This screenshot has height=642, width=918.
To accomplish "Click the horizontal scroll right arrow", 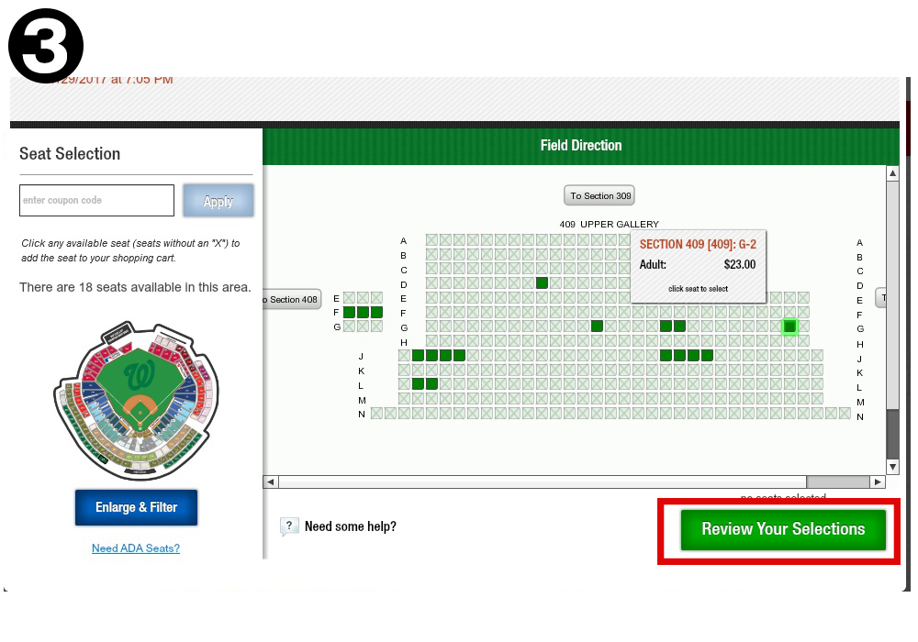I will pyautogui.click(x=878, y=481).
